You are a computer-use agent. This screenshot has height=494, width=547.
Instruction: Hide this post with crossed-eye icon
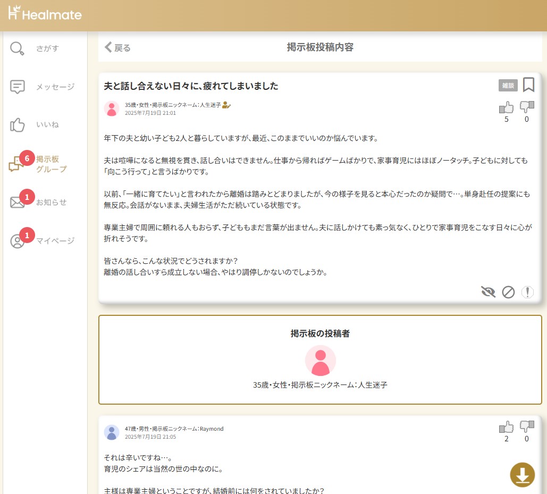(x=487, y=291)
